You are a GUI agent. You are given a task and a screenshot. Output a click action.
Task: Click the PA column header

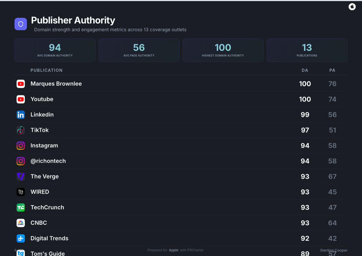332,70
